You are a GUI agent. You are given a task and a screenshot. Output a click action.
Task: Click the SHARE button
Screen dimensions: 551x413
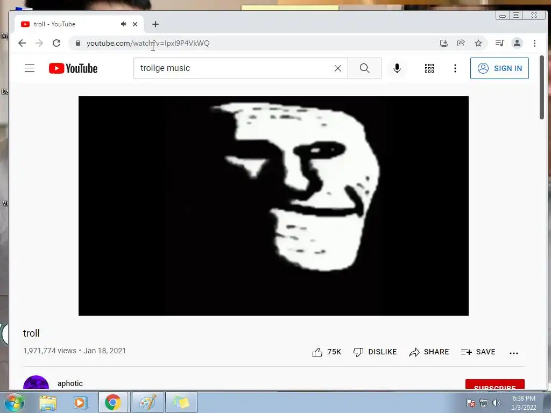(429, 352)
